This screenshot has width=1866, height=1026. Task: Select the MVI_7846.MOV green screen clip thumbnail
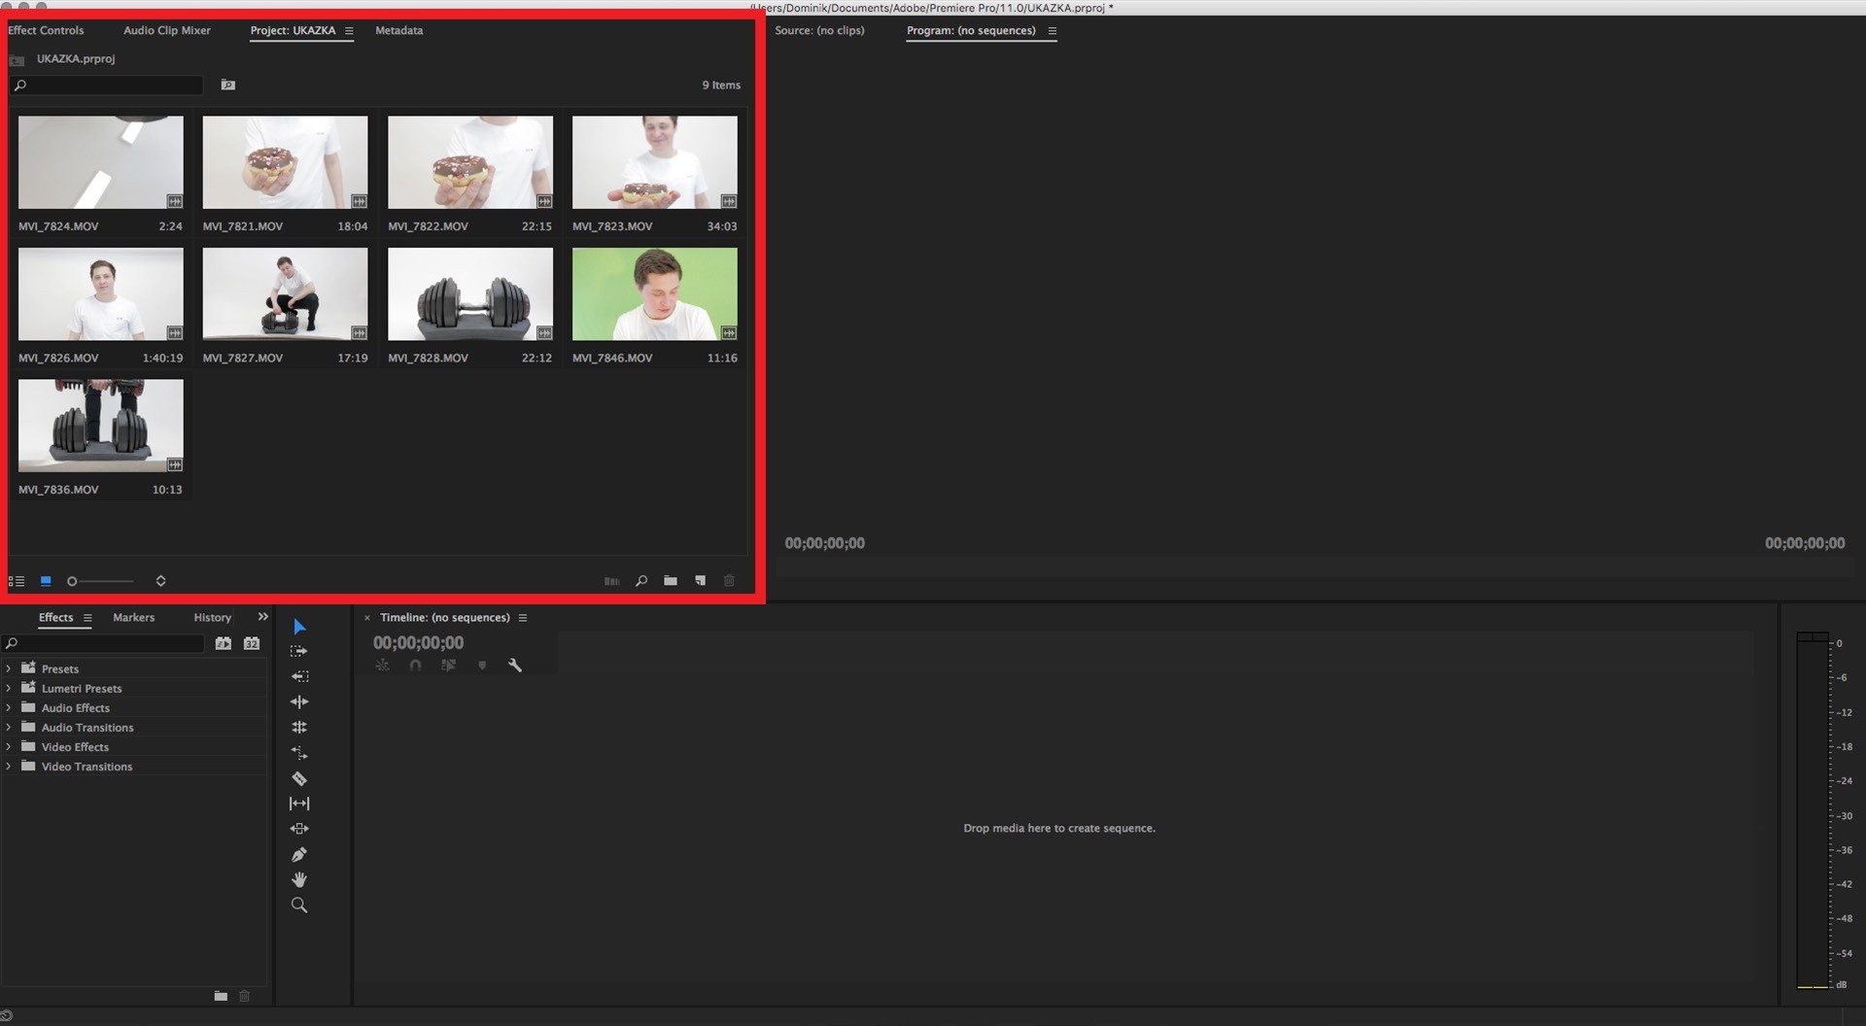[x=654, y=293]
